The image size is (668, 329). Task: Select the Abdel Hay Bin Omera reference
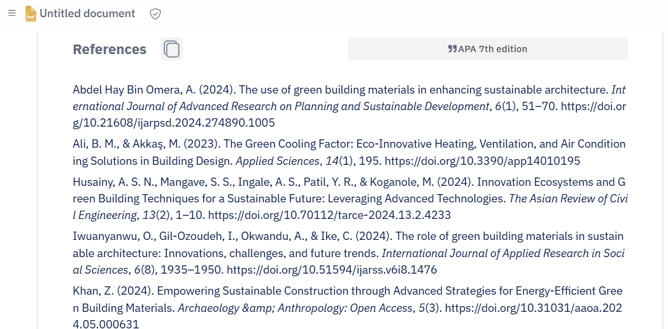pos(350,106)
